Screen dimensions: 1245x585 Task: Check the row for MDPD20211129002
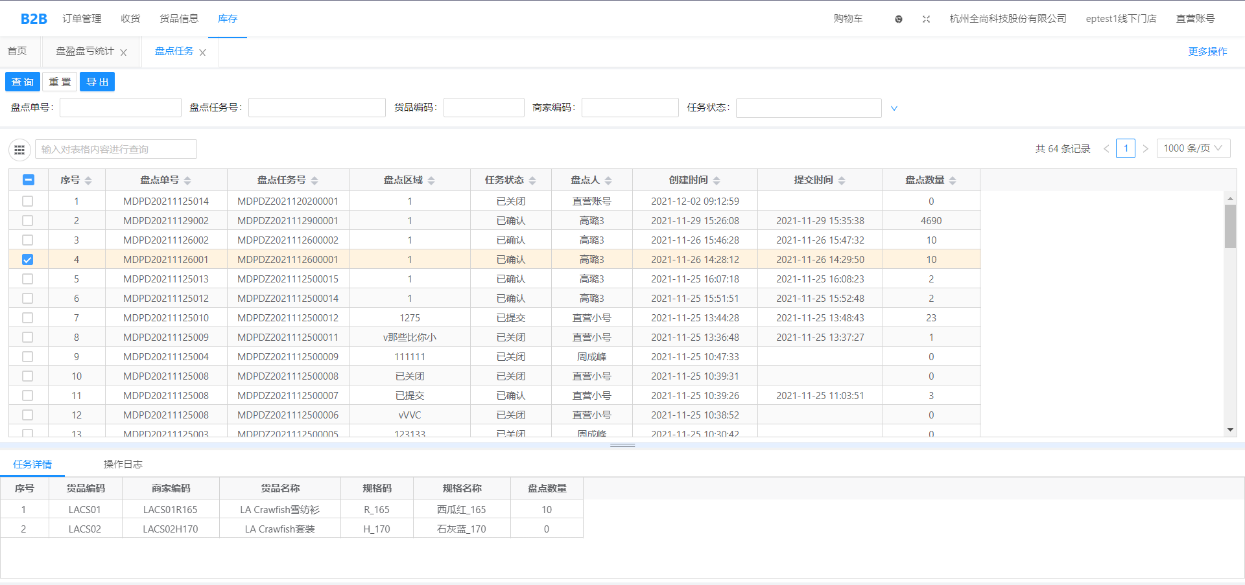(x=27, y=221)
